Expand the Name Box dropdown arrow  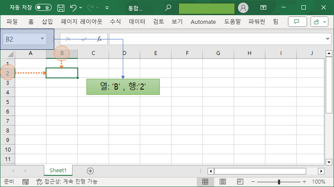[x=42, y=39]
